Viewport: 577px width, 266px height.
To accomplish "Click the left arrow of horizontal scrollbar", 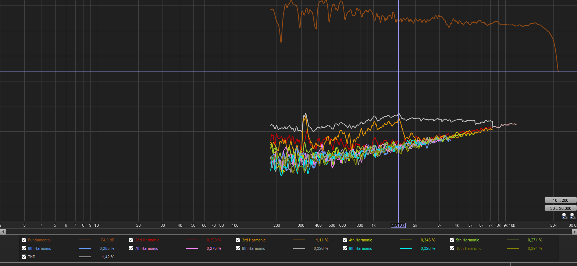I will (3, 232).
